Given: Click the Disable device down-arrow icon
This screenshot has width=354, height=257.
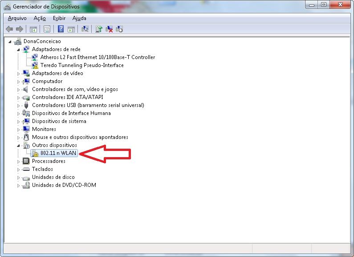Looking at the screenshot, I should pos(119,29).
